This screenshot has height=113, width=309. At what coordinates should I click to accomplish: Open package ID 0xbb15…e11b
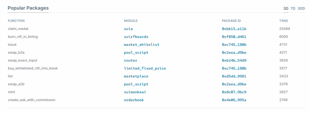click(x=234, y=29)
